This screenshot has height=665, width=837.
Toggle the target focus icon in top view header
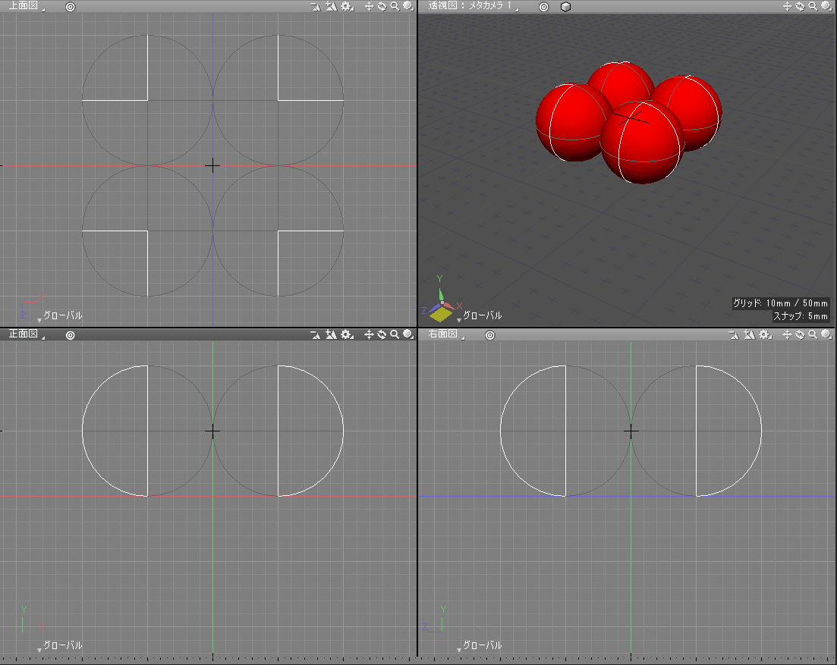(70, 6)
